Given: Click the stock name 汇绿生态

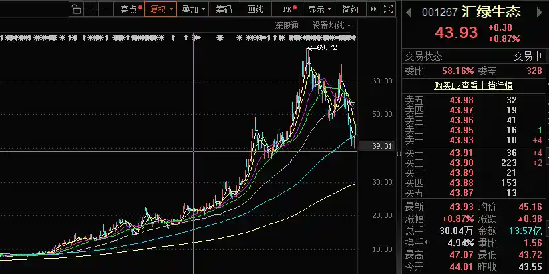Looking at the screenshot, I should click(x=491, y=12).
